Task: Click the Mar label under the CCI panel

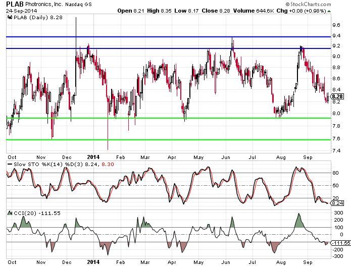Action: pos(145,262)
